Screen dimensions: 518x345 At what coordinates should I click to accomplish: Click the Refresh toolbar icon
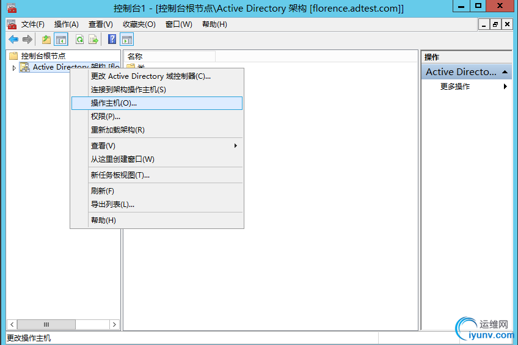(79, 40)
